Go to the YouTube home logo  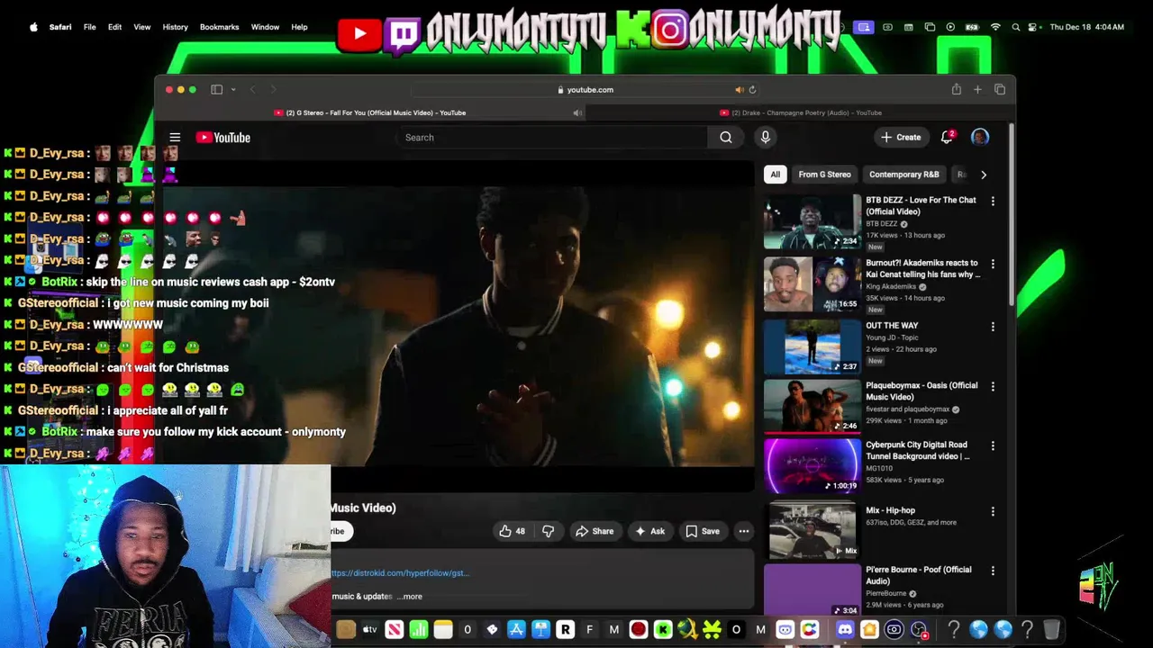click(223, 138)
